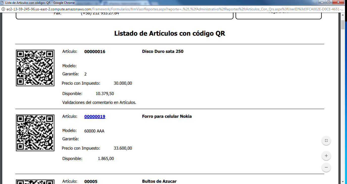Click the Validaciones del comentario en Artículos text

coord(100,102)
